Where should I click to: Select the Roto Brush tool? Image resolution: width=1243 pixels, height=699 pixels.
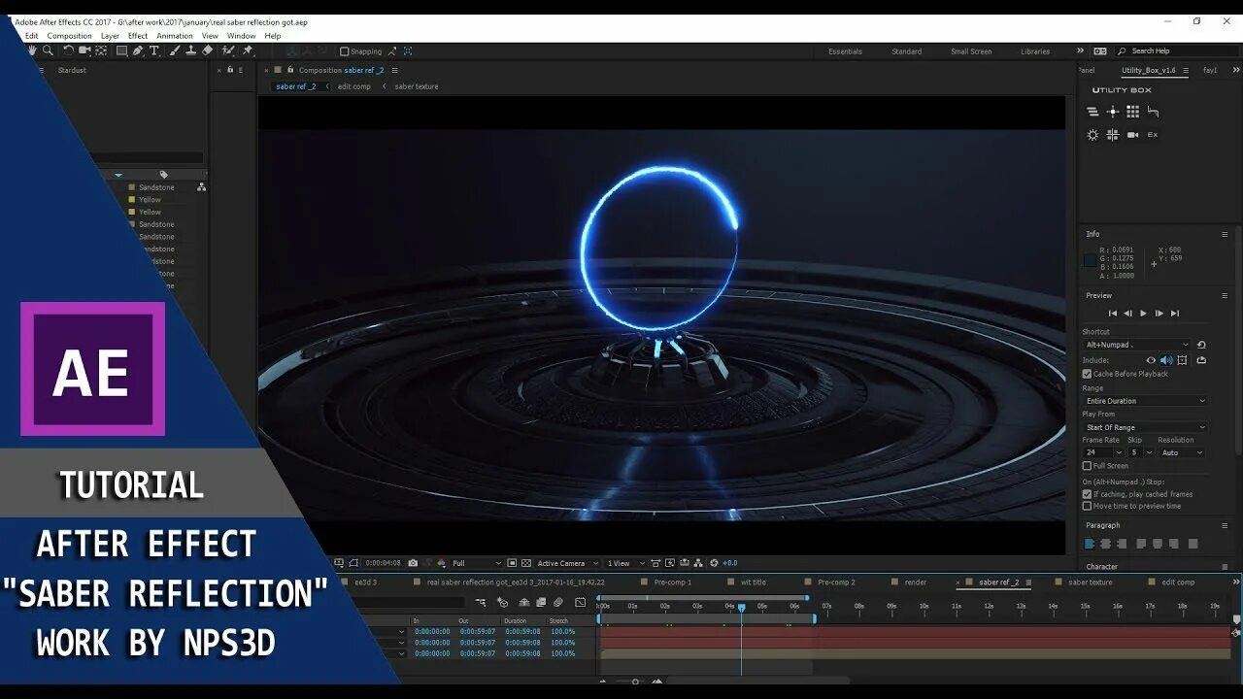tap(228, 50)
